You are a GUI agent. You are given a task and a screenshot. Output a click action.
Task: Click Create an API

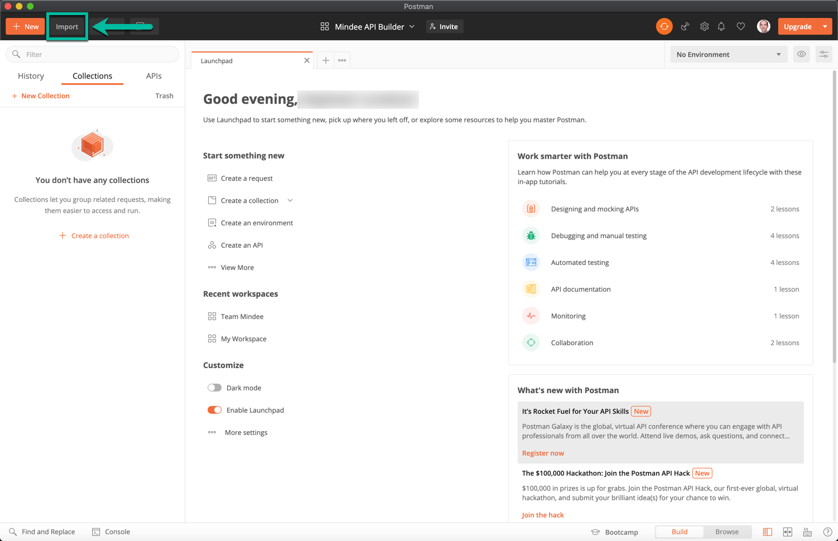[235, 245]
